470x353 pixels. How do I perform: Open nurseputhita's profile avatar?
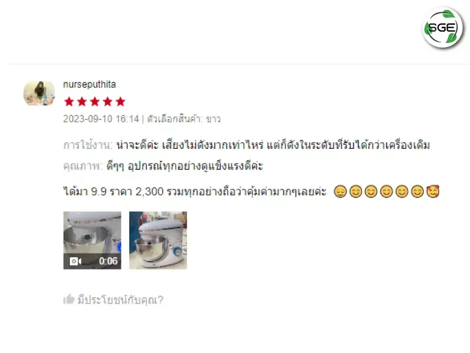(39, 94)
